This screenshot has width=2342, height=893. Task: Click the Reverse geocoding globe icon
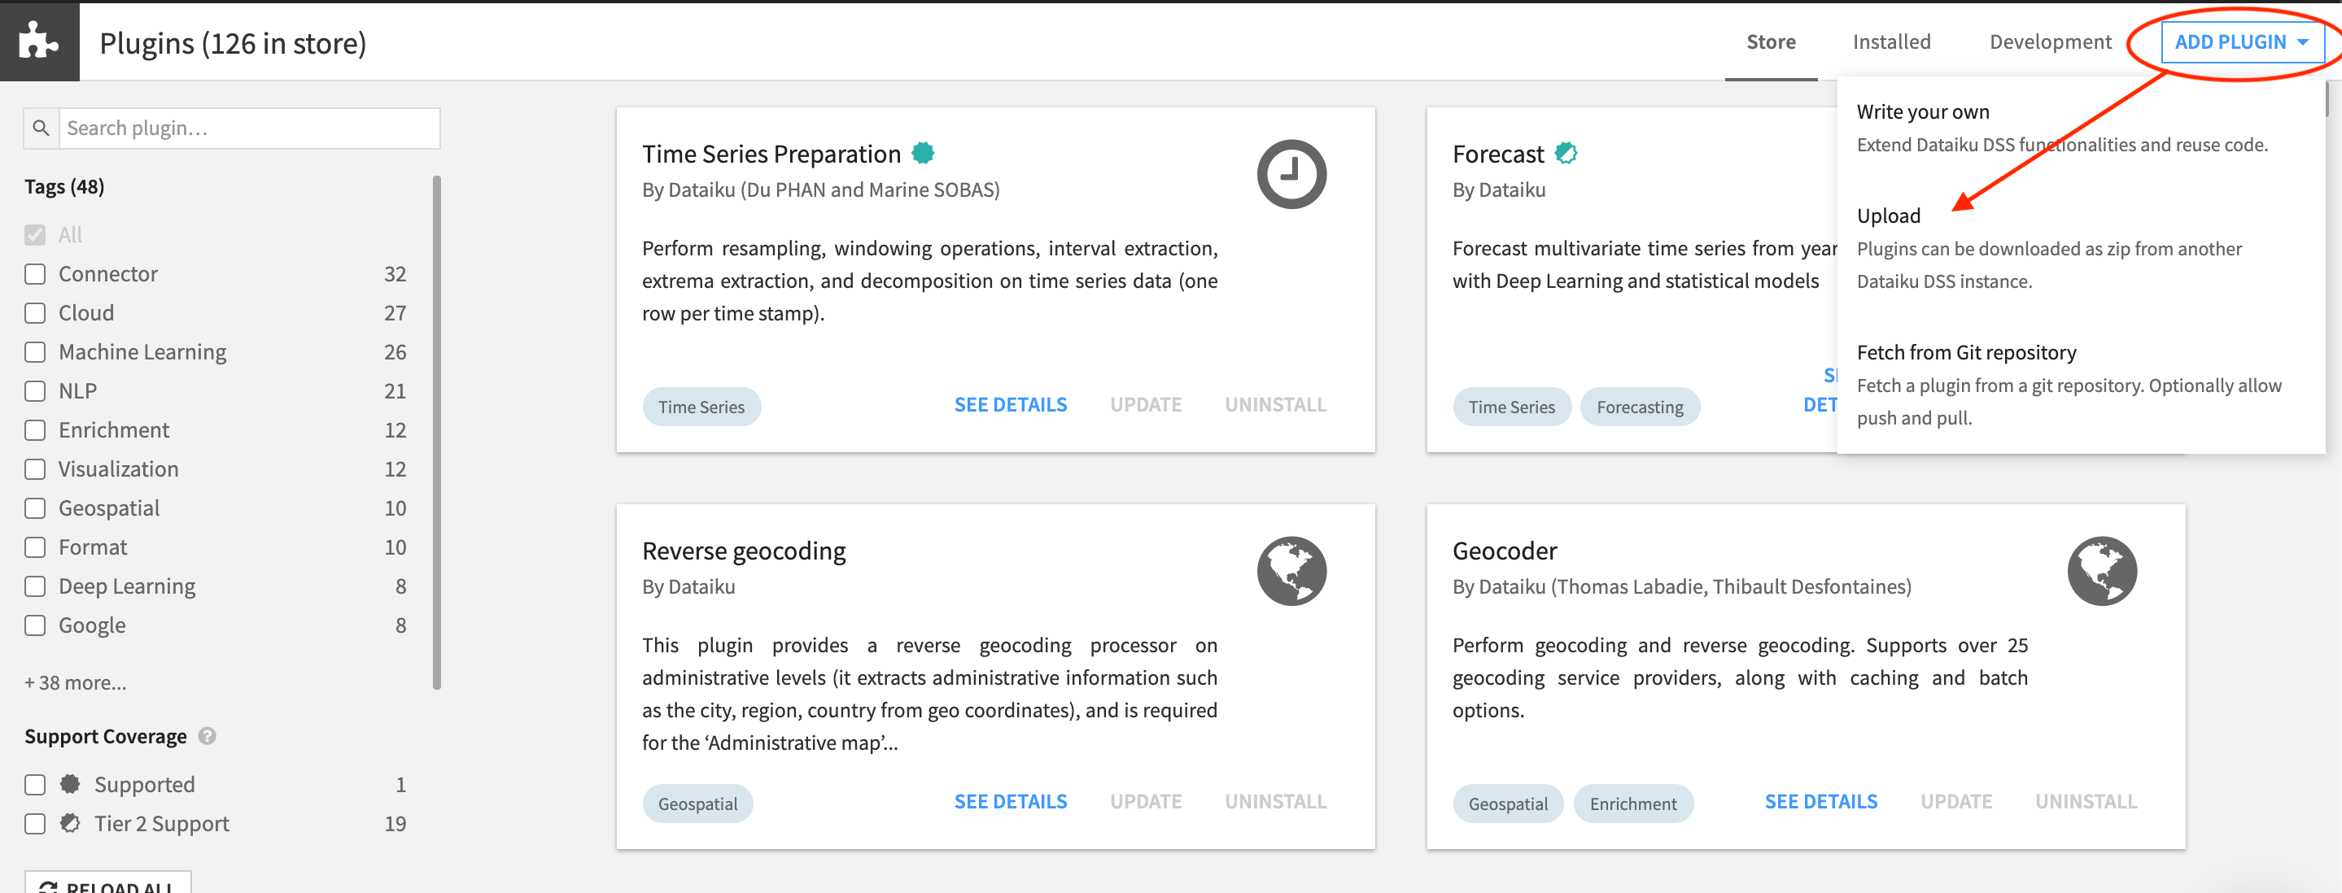1291,570
